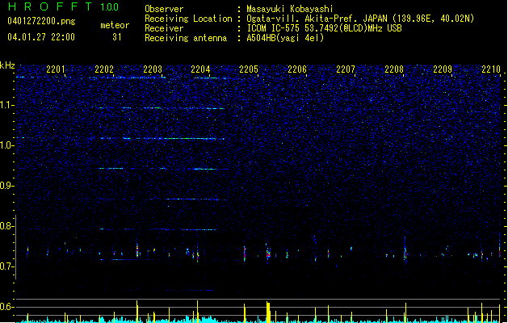The height and width of the screenshot is (323, 508).
Task: Click time marker 2204
Action: (x=200, y=69)
